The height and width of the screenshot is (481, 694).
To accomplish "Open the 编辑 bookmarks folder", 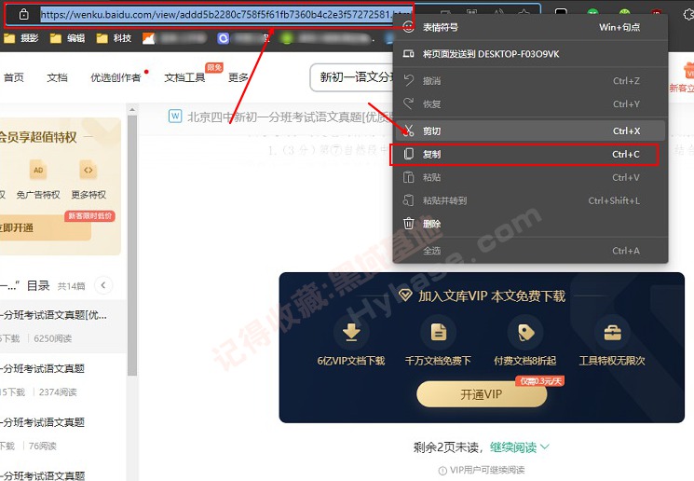I will [x=67, y=38].
